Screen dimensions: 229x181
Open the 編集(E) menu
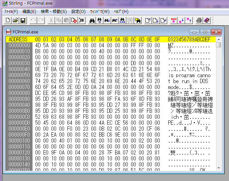[29, 12]
